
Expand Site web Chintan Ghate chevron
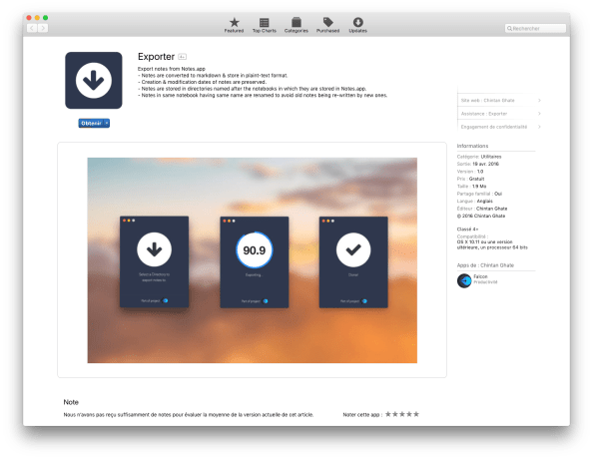pos(539,100)
